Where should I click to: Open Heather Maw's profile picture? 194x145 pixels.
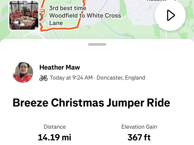pos(23,72)
